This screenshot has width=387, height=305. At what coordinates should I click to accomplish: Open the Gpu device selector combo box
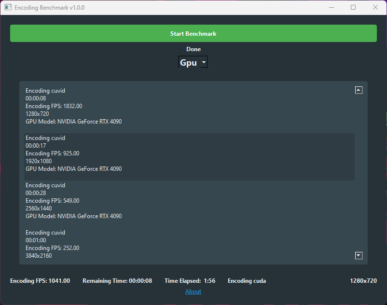(x=193, y=62)
